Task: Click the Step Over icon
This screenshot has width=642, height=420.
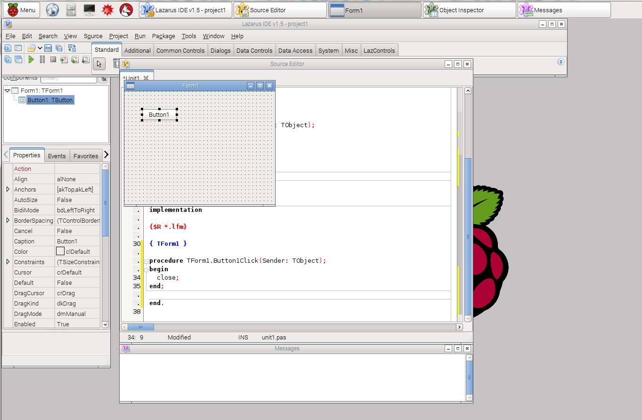Action: (75, 59)
